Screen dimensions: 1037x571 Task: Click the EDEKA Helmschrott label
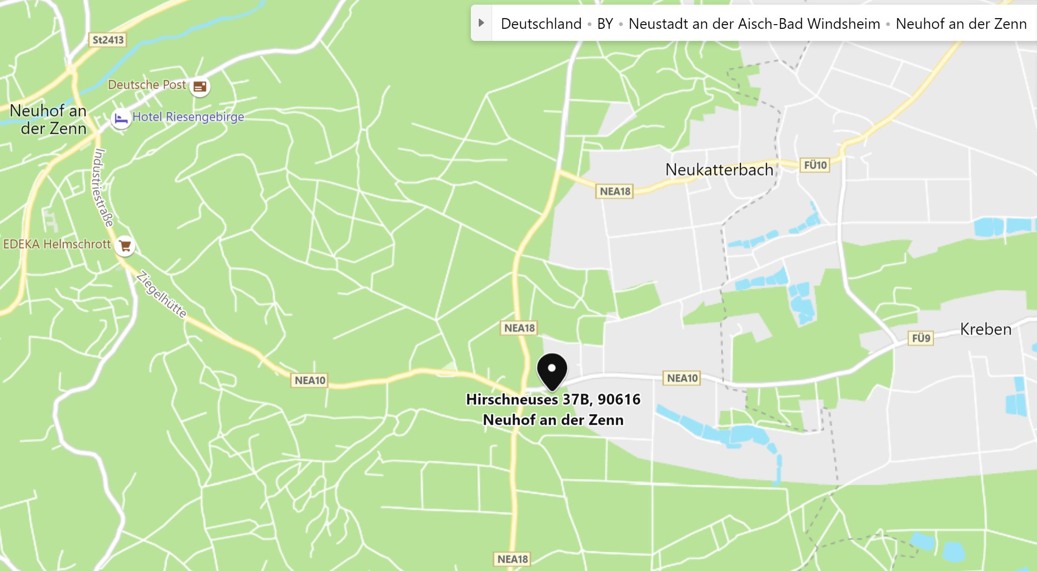click(x=57, y=244)
